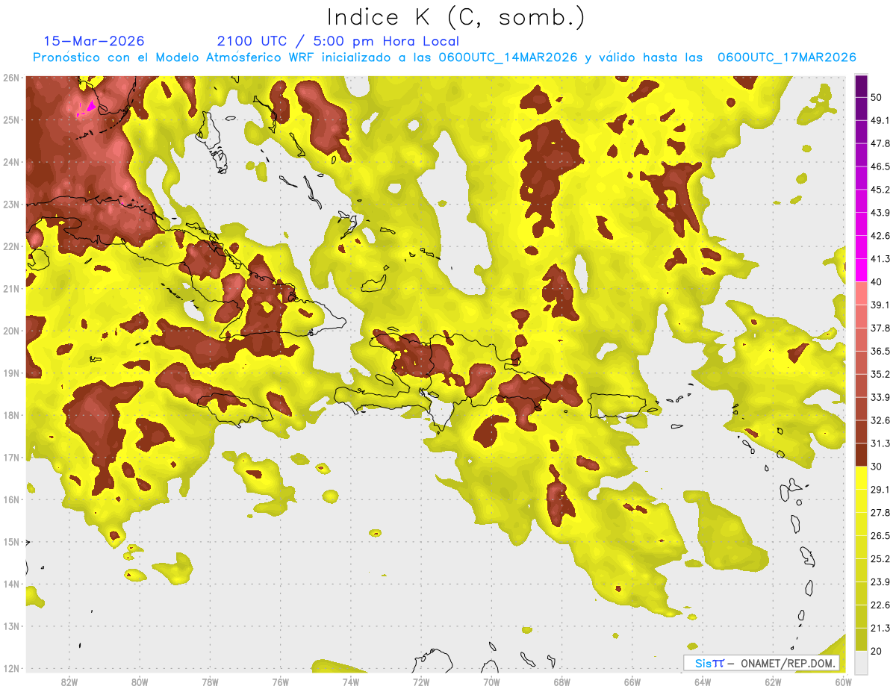The image size is (896, 692).
Task: Click the color scale value '49.1'
Action: [880, 120]
